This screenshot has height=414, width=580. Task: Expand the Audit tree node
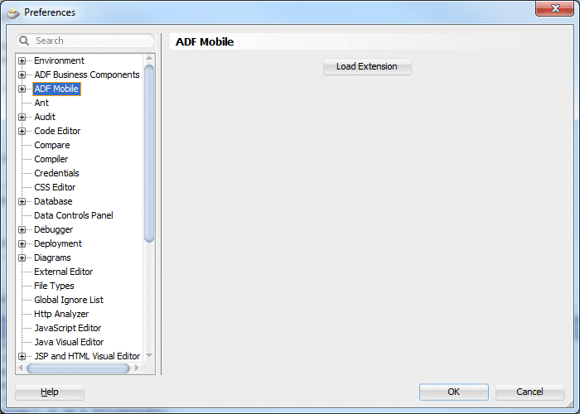(22, 117)
